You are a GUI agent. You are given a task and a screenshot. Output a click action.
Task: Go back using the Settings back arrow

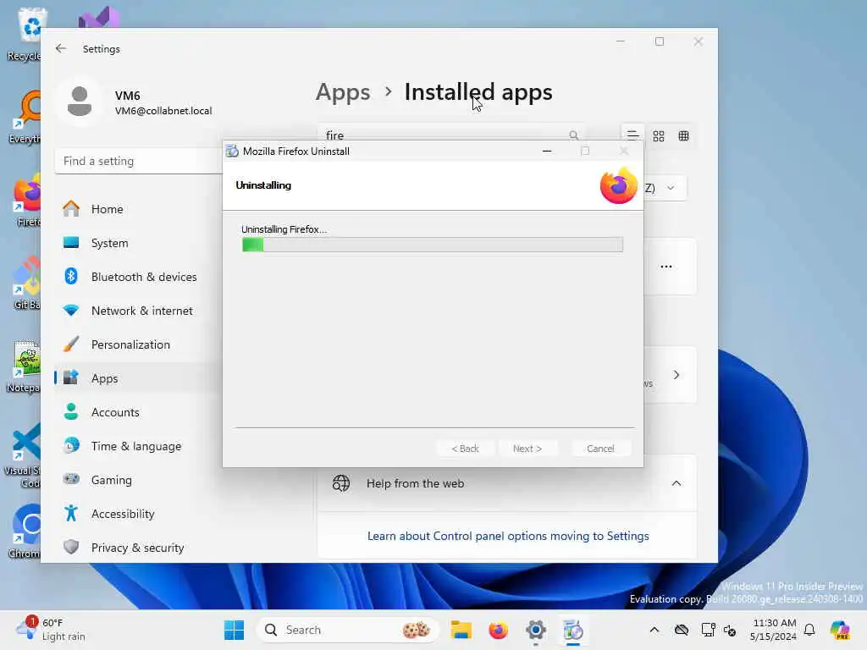[61, 48]
